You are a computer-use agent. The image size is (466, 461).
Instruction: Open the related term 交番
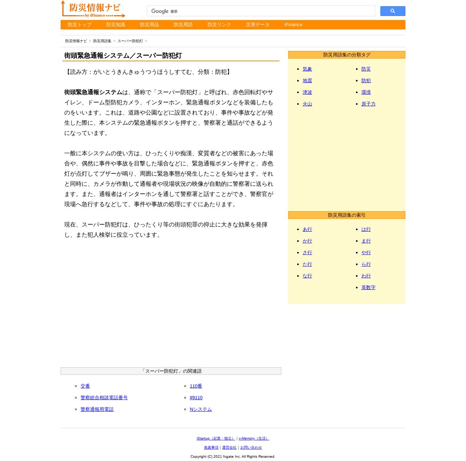[x=85, y=386]
